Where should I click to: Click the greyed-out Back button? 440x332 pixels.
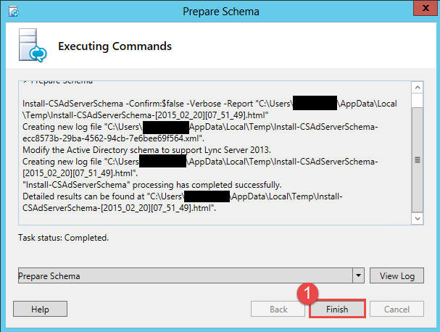(x=278, y=310)
